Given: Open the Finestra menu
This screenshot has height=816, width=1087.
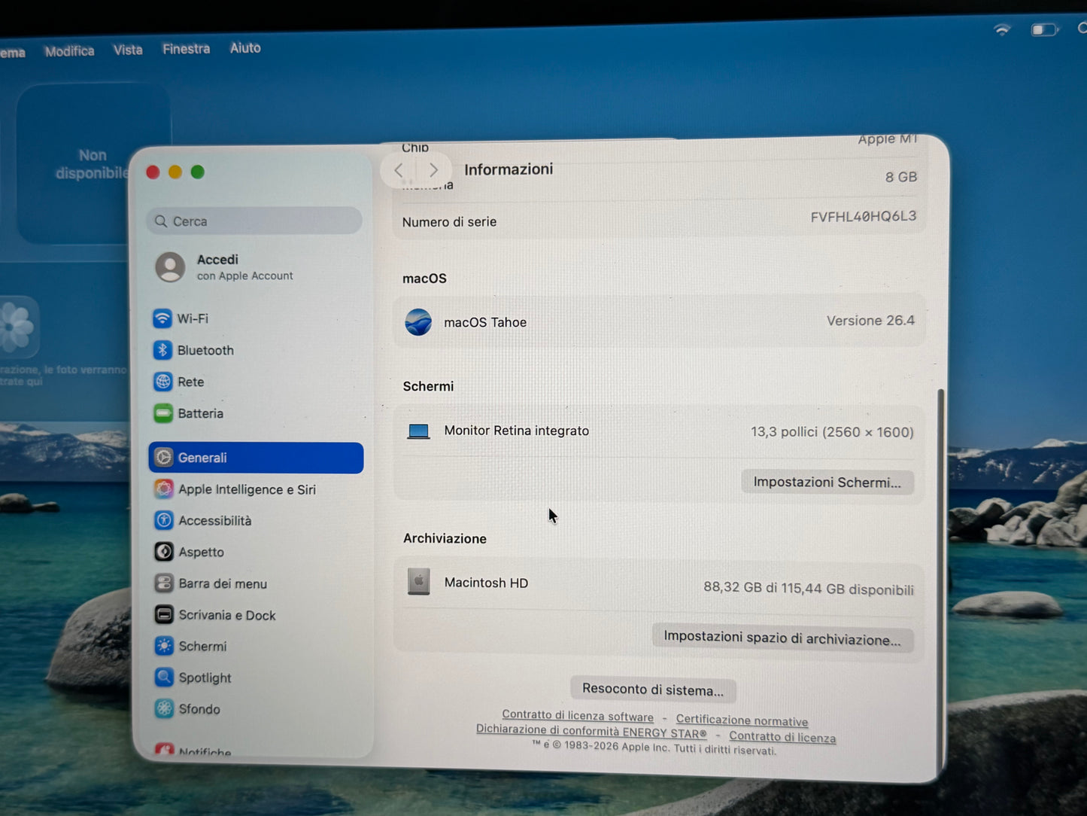Looking at the screenshot, I should coord(187,49).
